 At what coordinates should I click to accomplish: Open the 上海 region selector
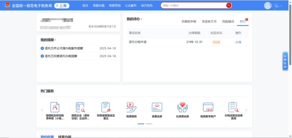tap(62, 6)
